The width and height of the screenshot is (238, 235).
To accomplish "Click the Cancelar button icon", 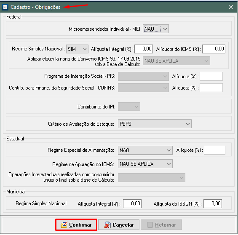I will (107, 225).
